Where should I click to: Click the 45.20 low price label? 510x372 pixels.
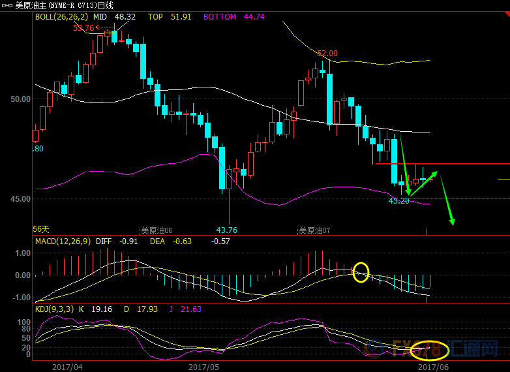(x=398, y=201)
